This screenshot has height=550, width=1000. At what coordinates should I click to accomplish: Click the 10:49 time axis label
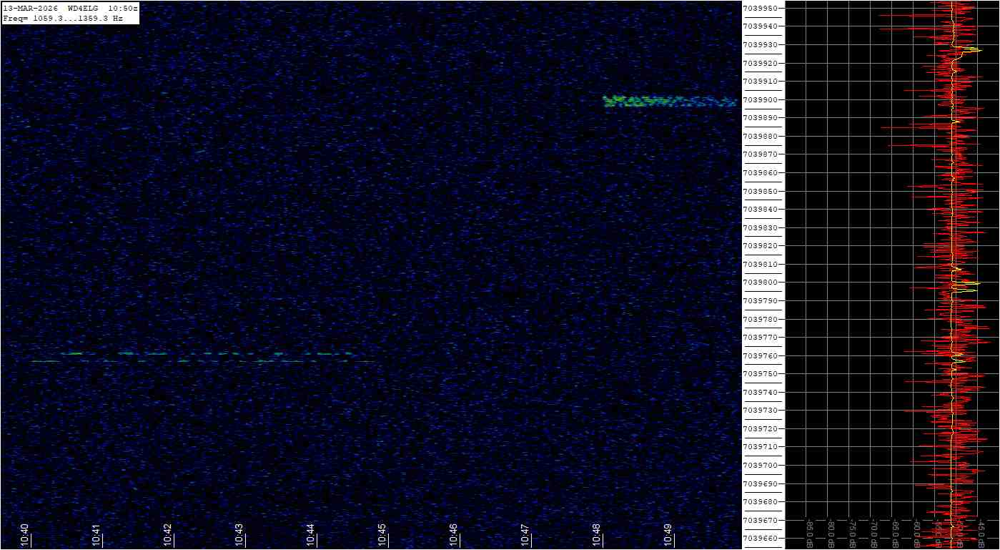[x=668, y=535]
